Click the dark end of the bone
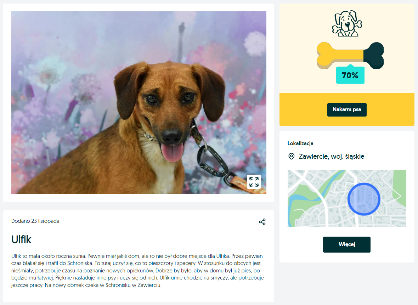The height and width of the screenshot is (305, 418). tap(373, 56)
